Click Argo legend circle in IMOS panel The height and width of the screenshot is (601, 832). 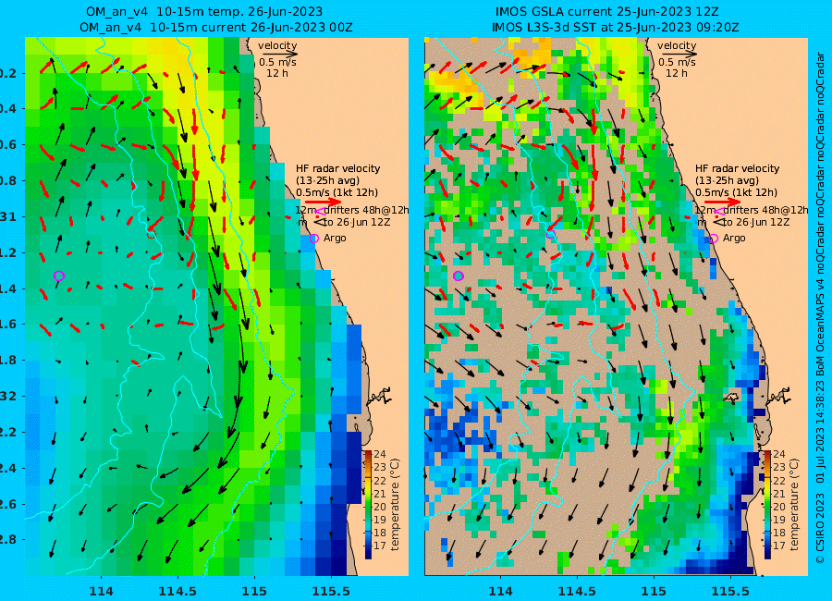pyautogui.click(x=714, y=239)
